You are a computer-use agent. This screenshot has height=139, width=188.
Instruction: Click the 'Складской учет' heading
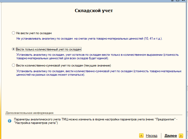(x=94, y=11)
